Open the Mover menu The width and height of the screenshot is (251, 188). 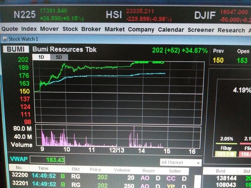[x=49, y=29]
